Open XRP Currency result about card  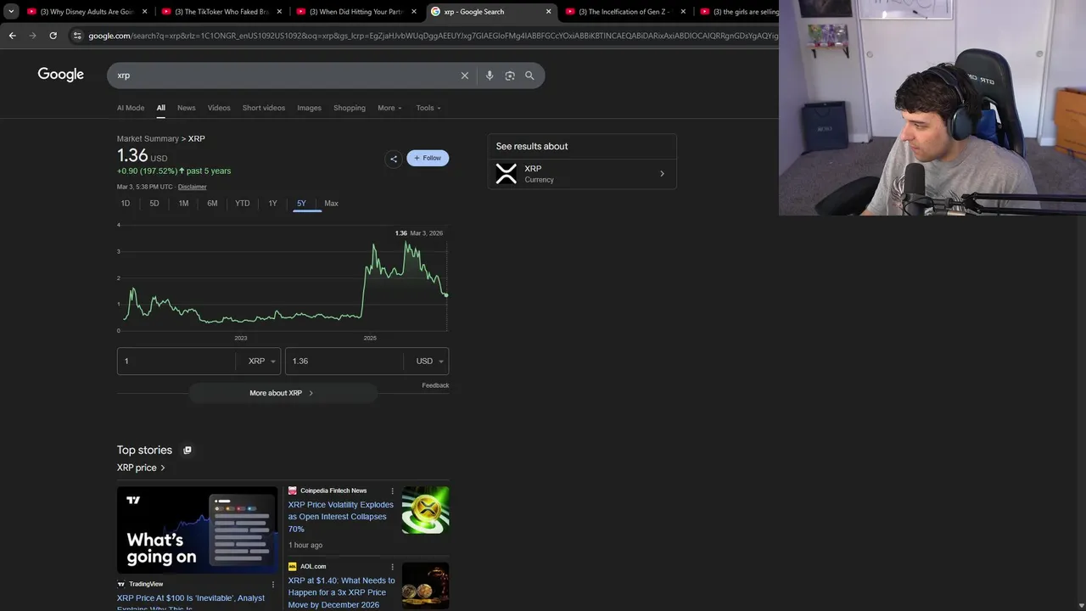tap(582, 174)
